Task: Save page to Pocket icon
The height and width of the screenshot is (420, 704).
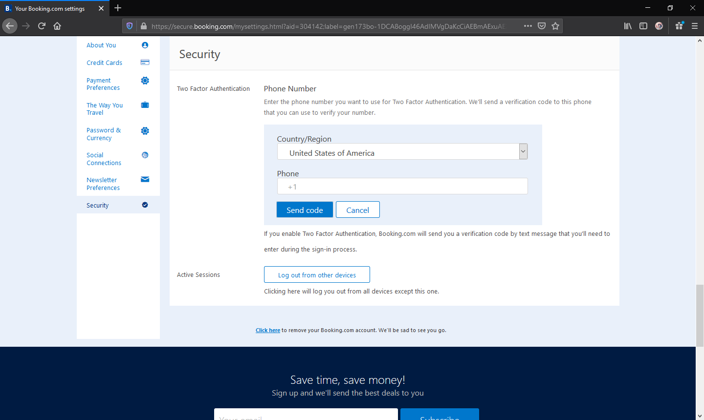Action: (x=542, y=26)
